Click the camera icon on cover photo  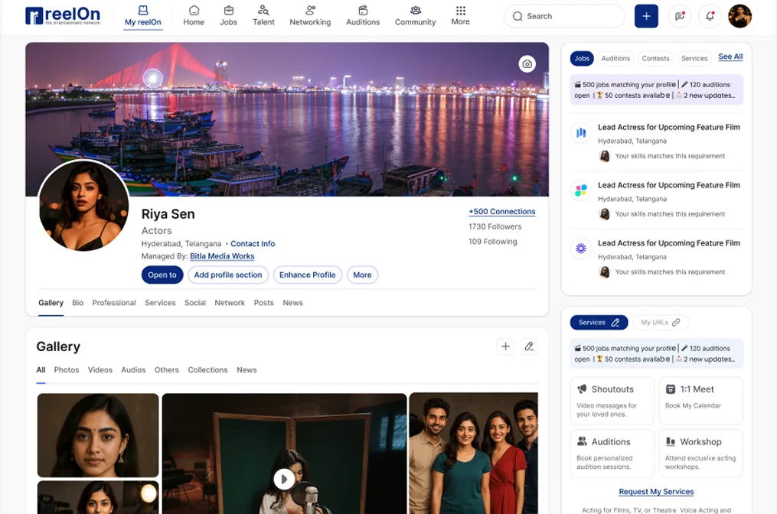(x=527, y=64)
